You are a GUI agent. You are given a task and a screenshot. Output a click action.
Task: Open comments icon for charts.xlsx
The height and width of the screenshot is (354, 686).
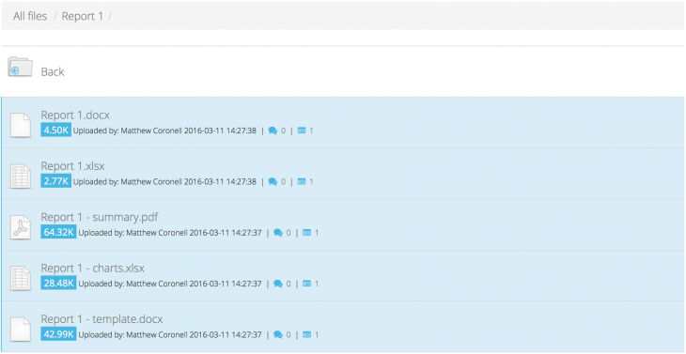pos(278,285)
